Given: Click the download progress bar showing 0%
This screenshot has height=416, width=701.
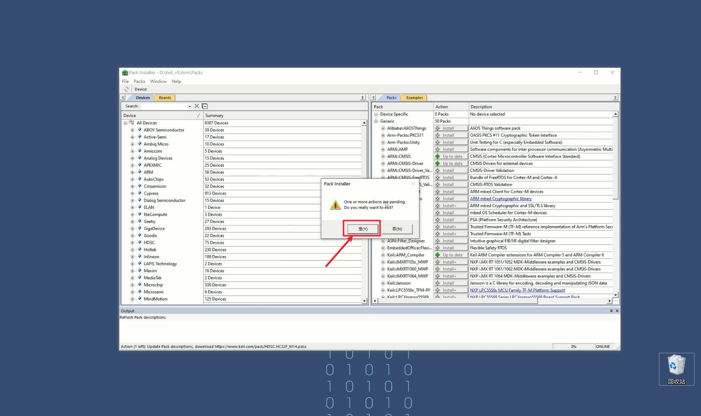Looking at the screenshot, I should pos(574,346).
